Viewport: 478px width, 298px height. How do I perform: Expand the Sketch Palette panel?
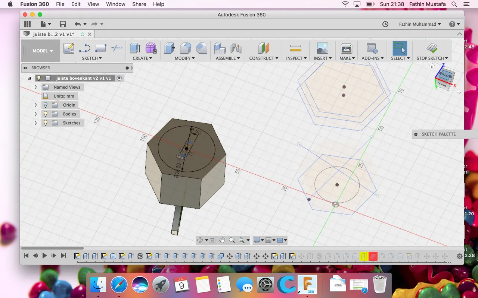pyautogui.click(x=416, y=134)
